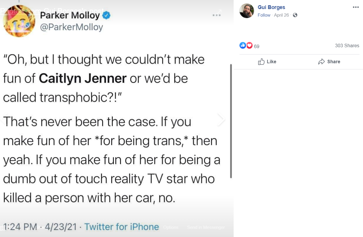Follow Gui Borges
Viewport: 363px width, 237px height.
(x=264, y=15)
